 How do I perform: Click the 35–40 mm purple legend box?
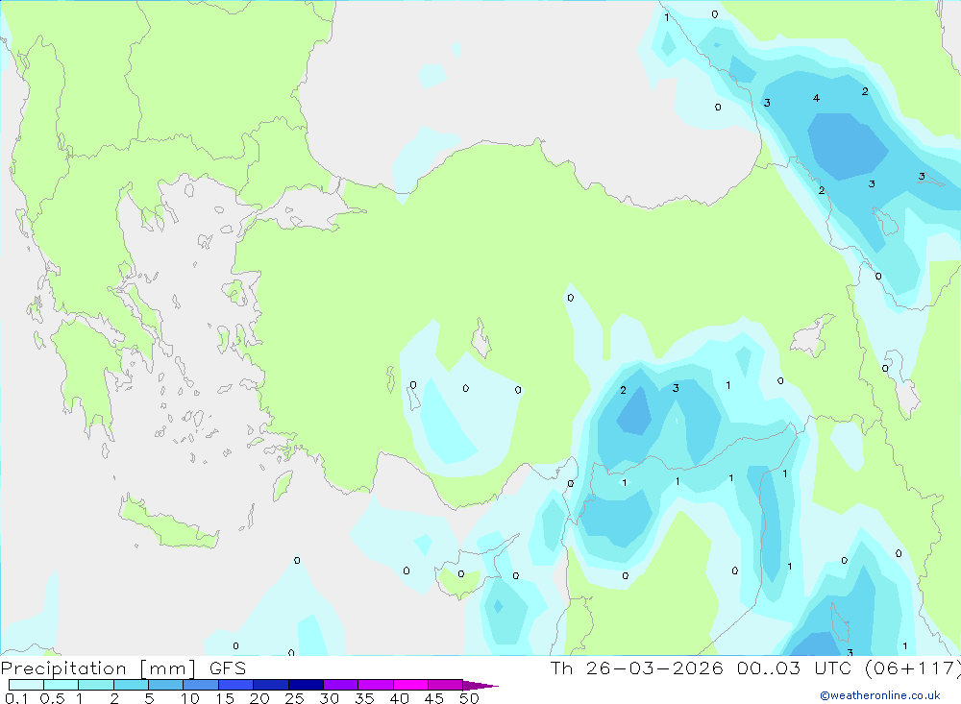(x=376, y=685)
